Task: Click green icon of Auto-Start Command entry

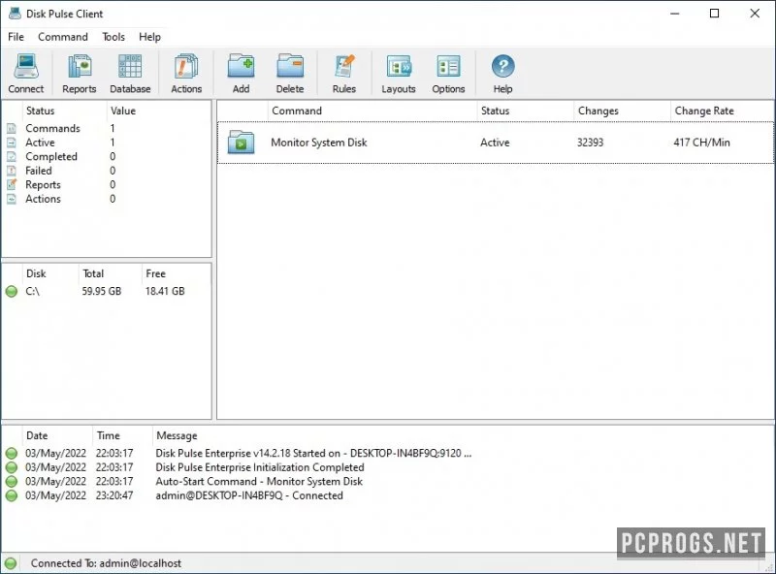Action: 12,482
